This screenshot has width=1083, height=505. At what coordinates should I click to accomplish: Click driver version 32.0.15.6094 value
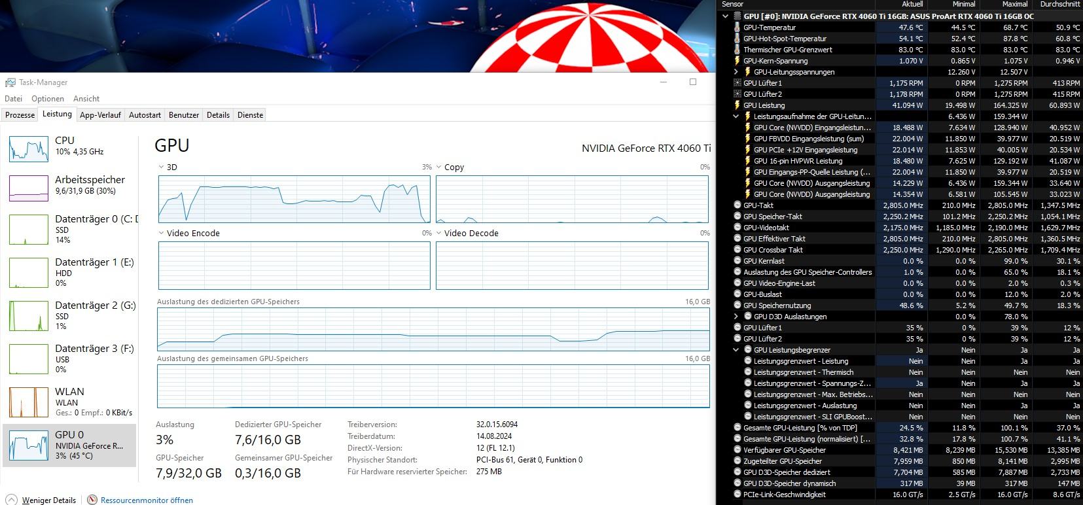tap(497, 425)
